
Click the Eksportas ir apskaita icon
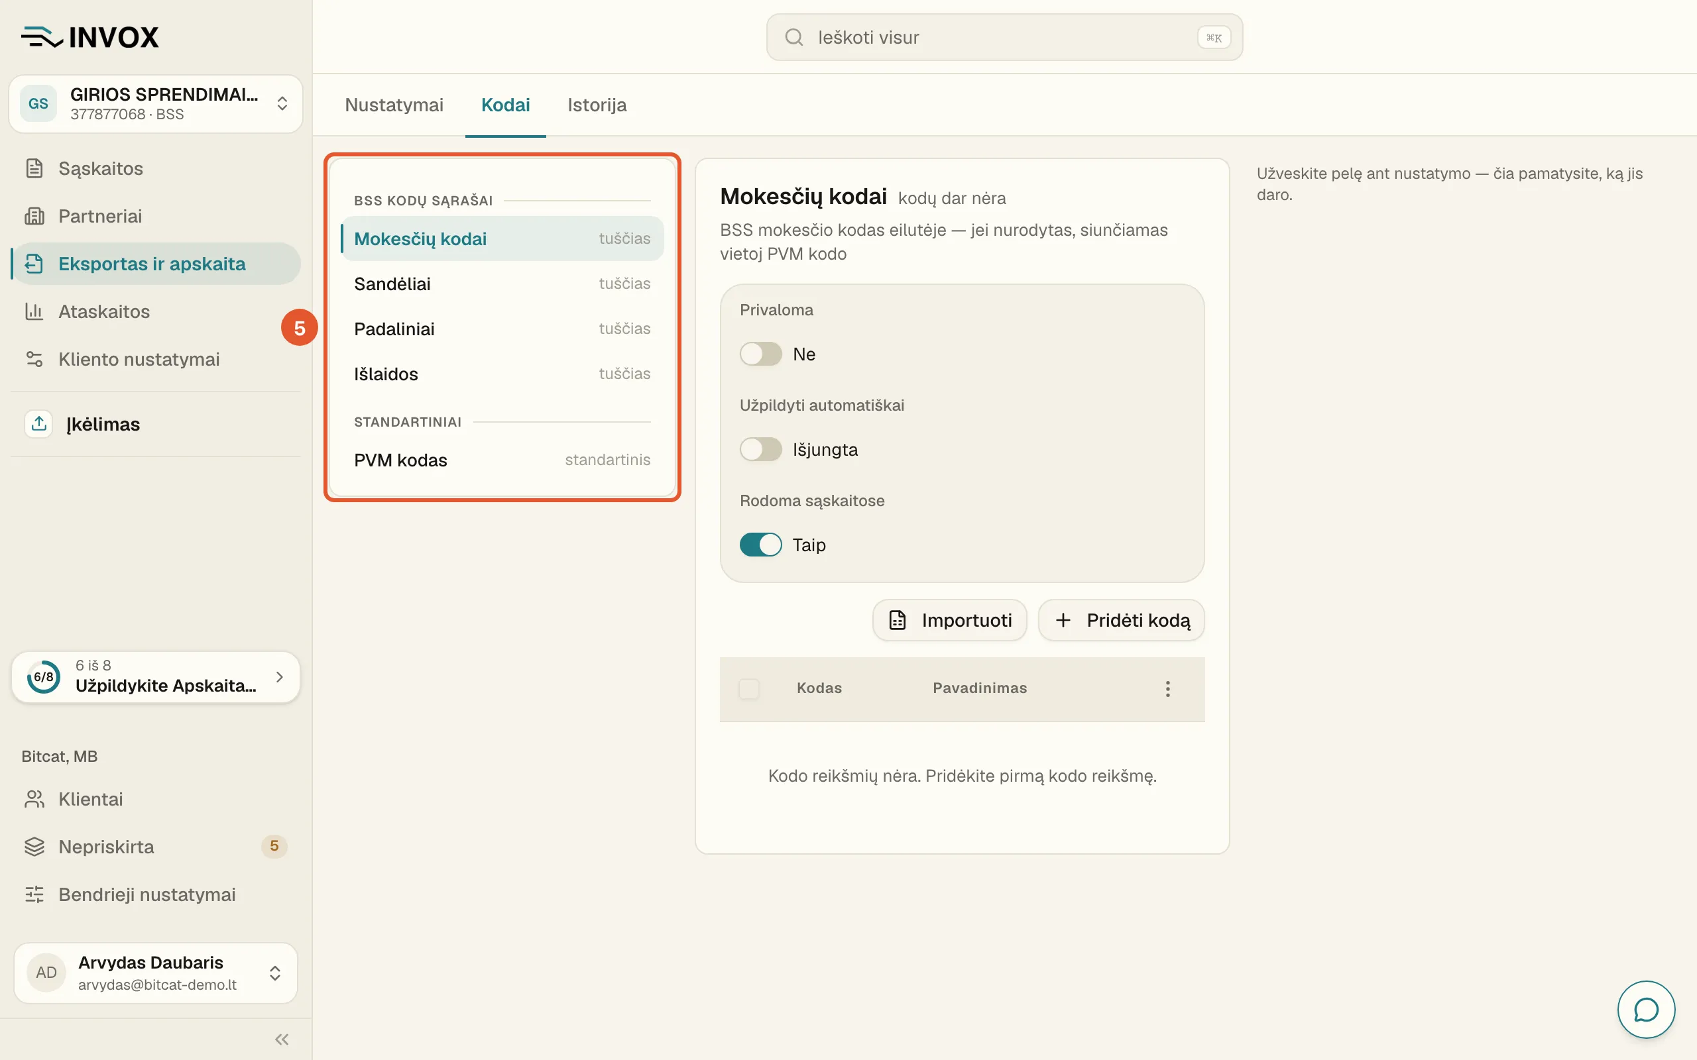[34, 264]
